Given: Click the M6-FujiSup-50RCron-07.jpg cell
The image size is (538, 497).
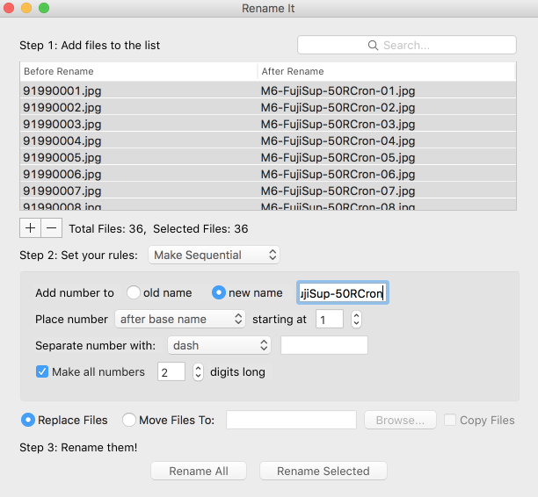Looking at the screenshot, I should pos(387,191).
